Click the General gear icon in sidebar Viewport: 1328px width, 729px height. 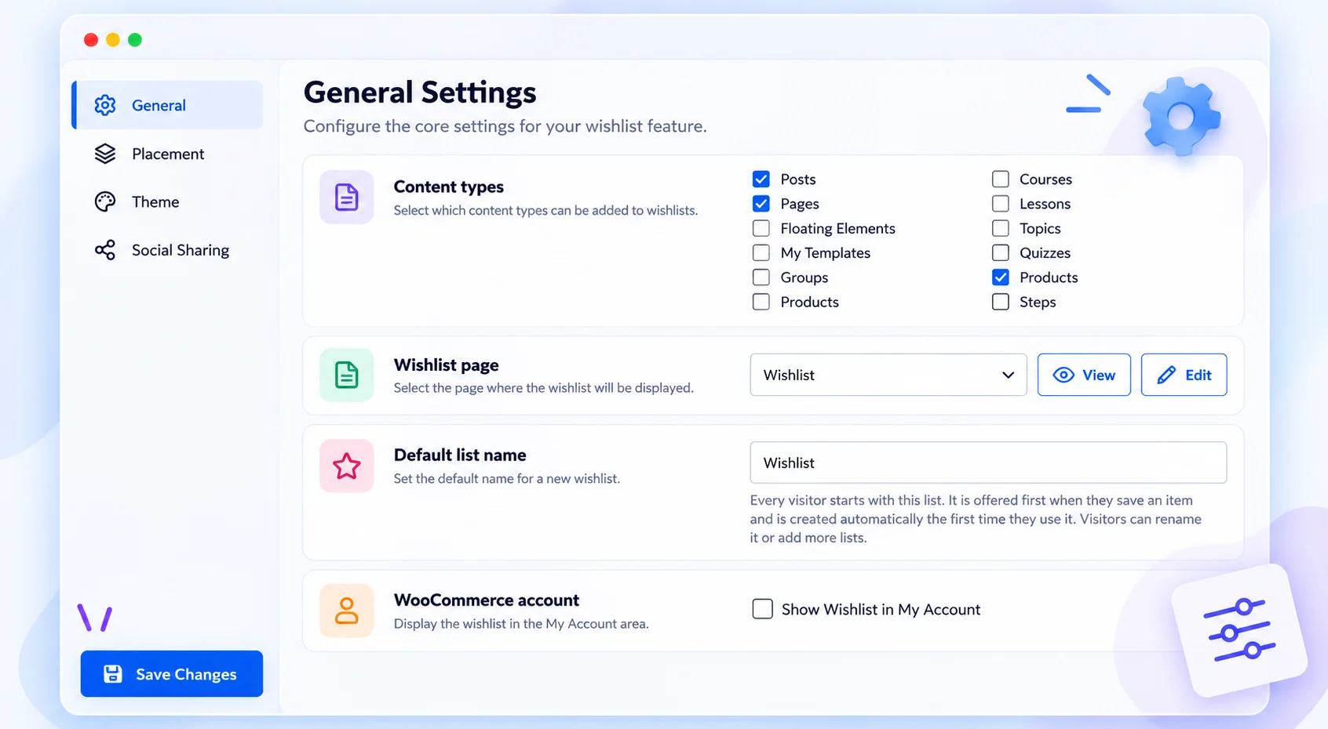click(x=105, y=105)
